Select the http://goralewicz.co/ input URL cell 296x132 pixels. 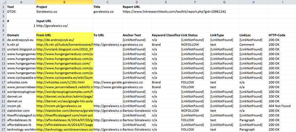tap(64, 26)
